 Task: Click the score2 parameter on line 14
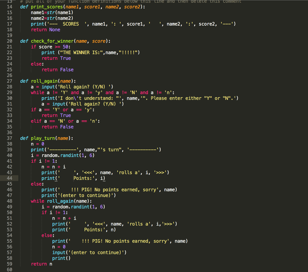pyautogui.click(x=132, y=7)
